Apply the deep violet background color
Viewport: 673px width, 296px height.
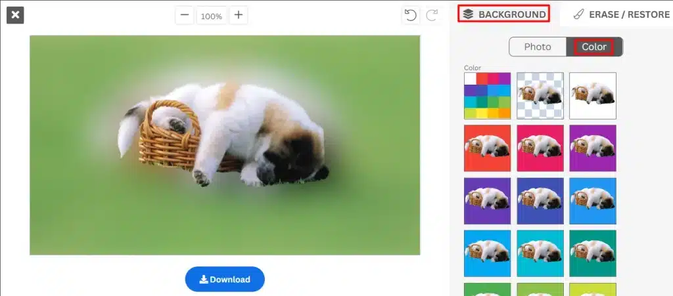[487, 201]
